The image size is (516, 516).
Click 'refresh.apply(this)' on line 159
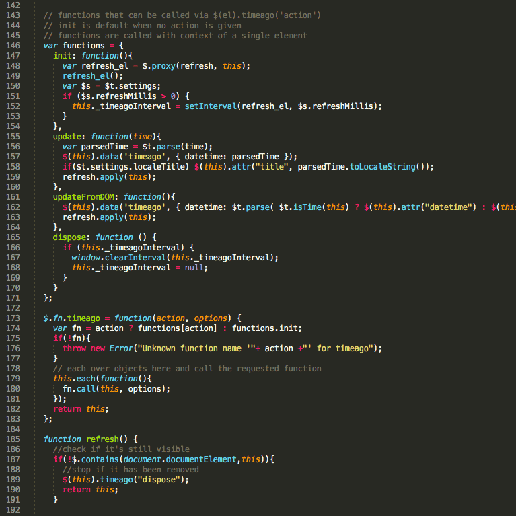[107, 177]
